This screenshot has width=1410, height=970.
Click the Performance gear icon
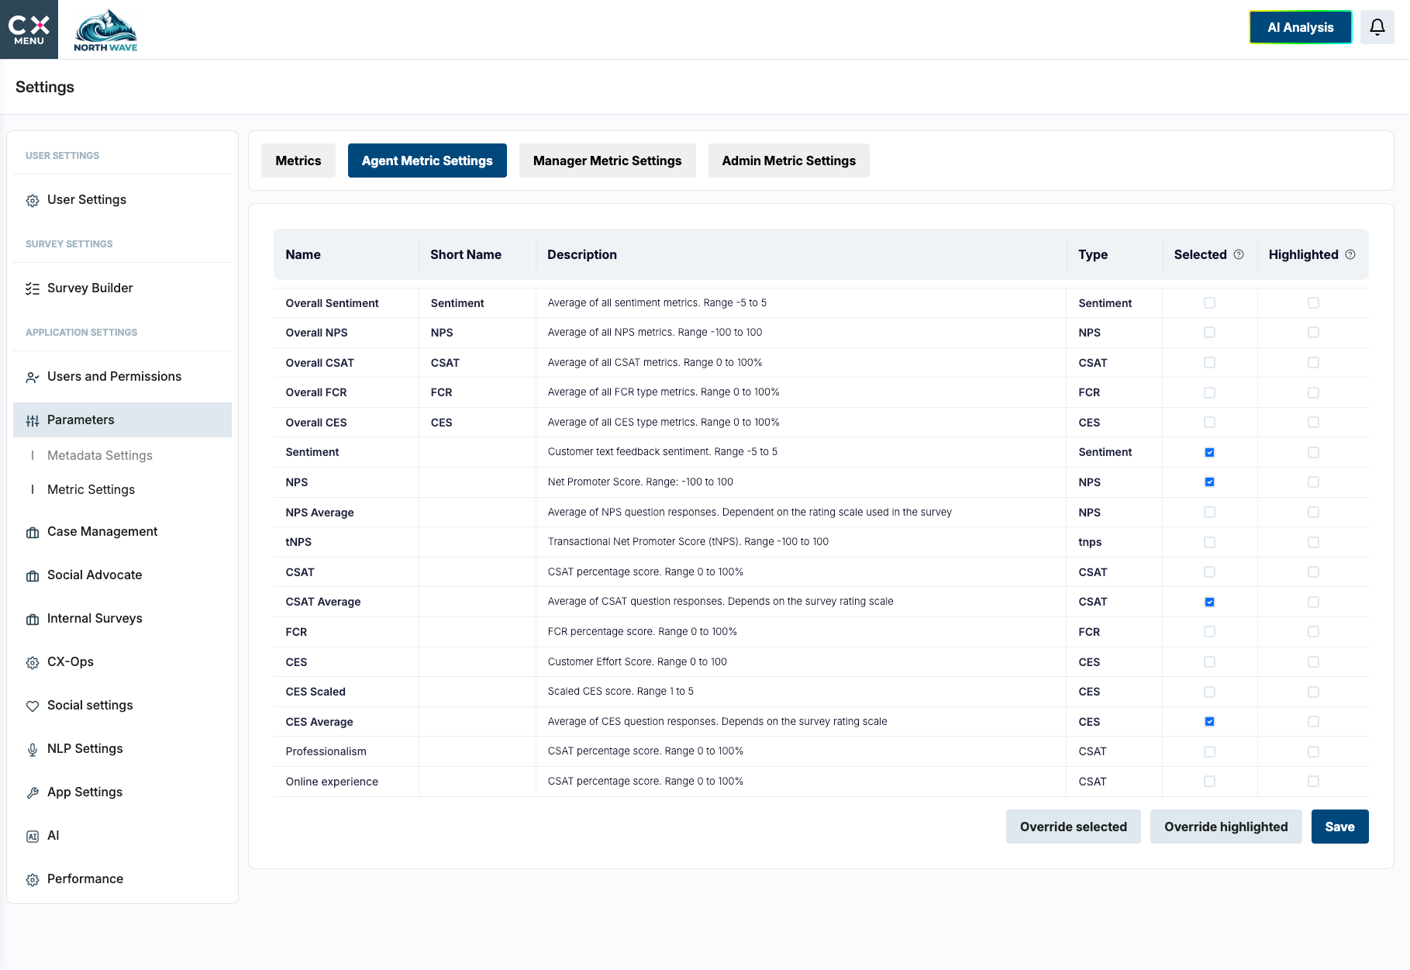pyautogui.click(x=33, y=880)
